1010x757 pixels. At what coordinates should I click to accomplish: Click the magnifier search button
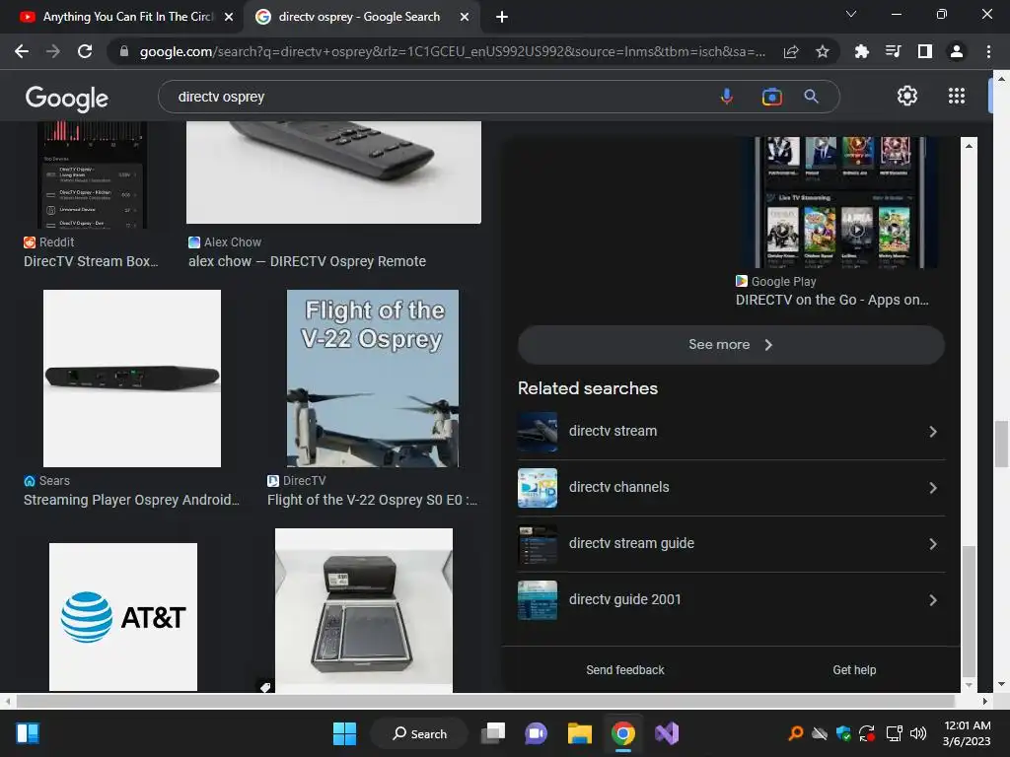point(811,97)
